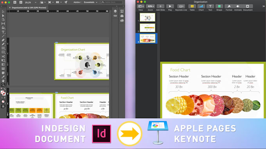Select slide 3 thumbnail in Keynote navigator
The width and height of the screenshot is (266, 149).
(147, 38)
